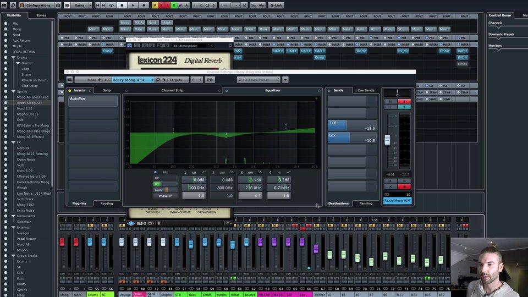
Task: Open the No Track Preset selector
Action: [x=258, y=80]
